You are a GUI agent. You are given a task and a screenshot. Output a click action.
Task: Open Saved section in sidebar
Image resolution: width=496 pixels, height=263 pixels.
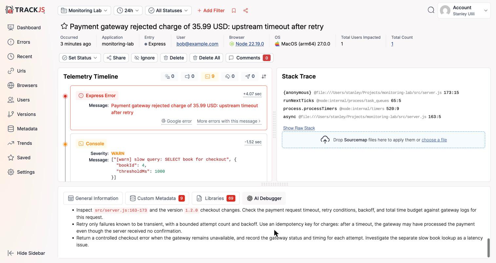coord(19,158)
